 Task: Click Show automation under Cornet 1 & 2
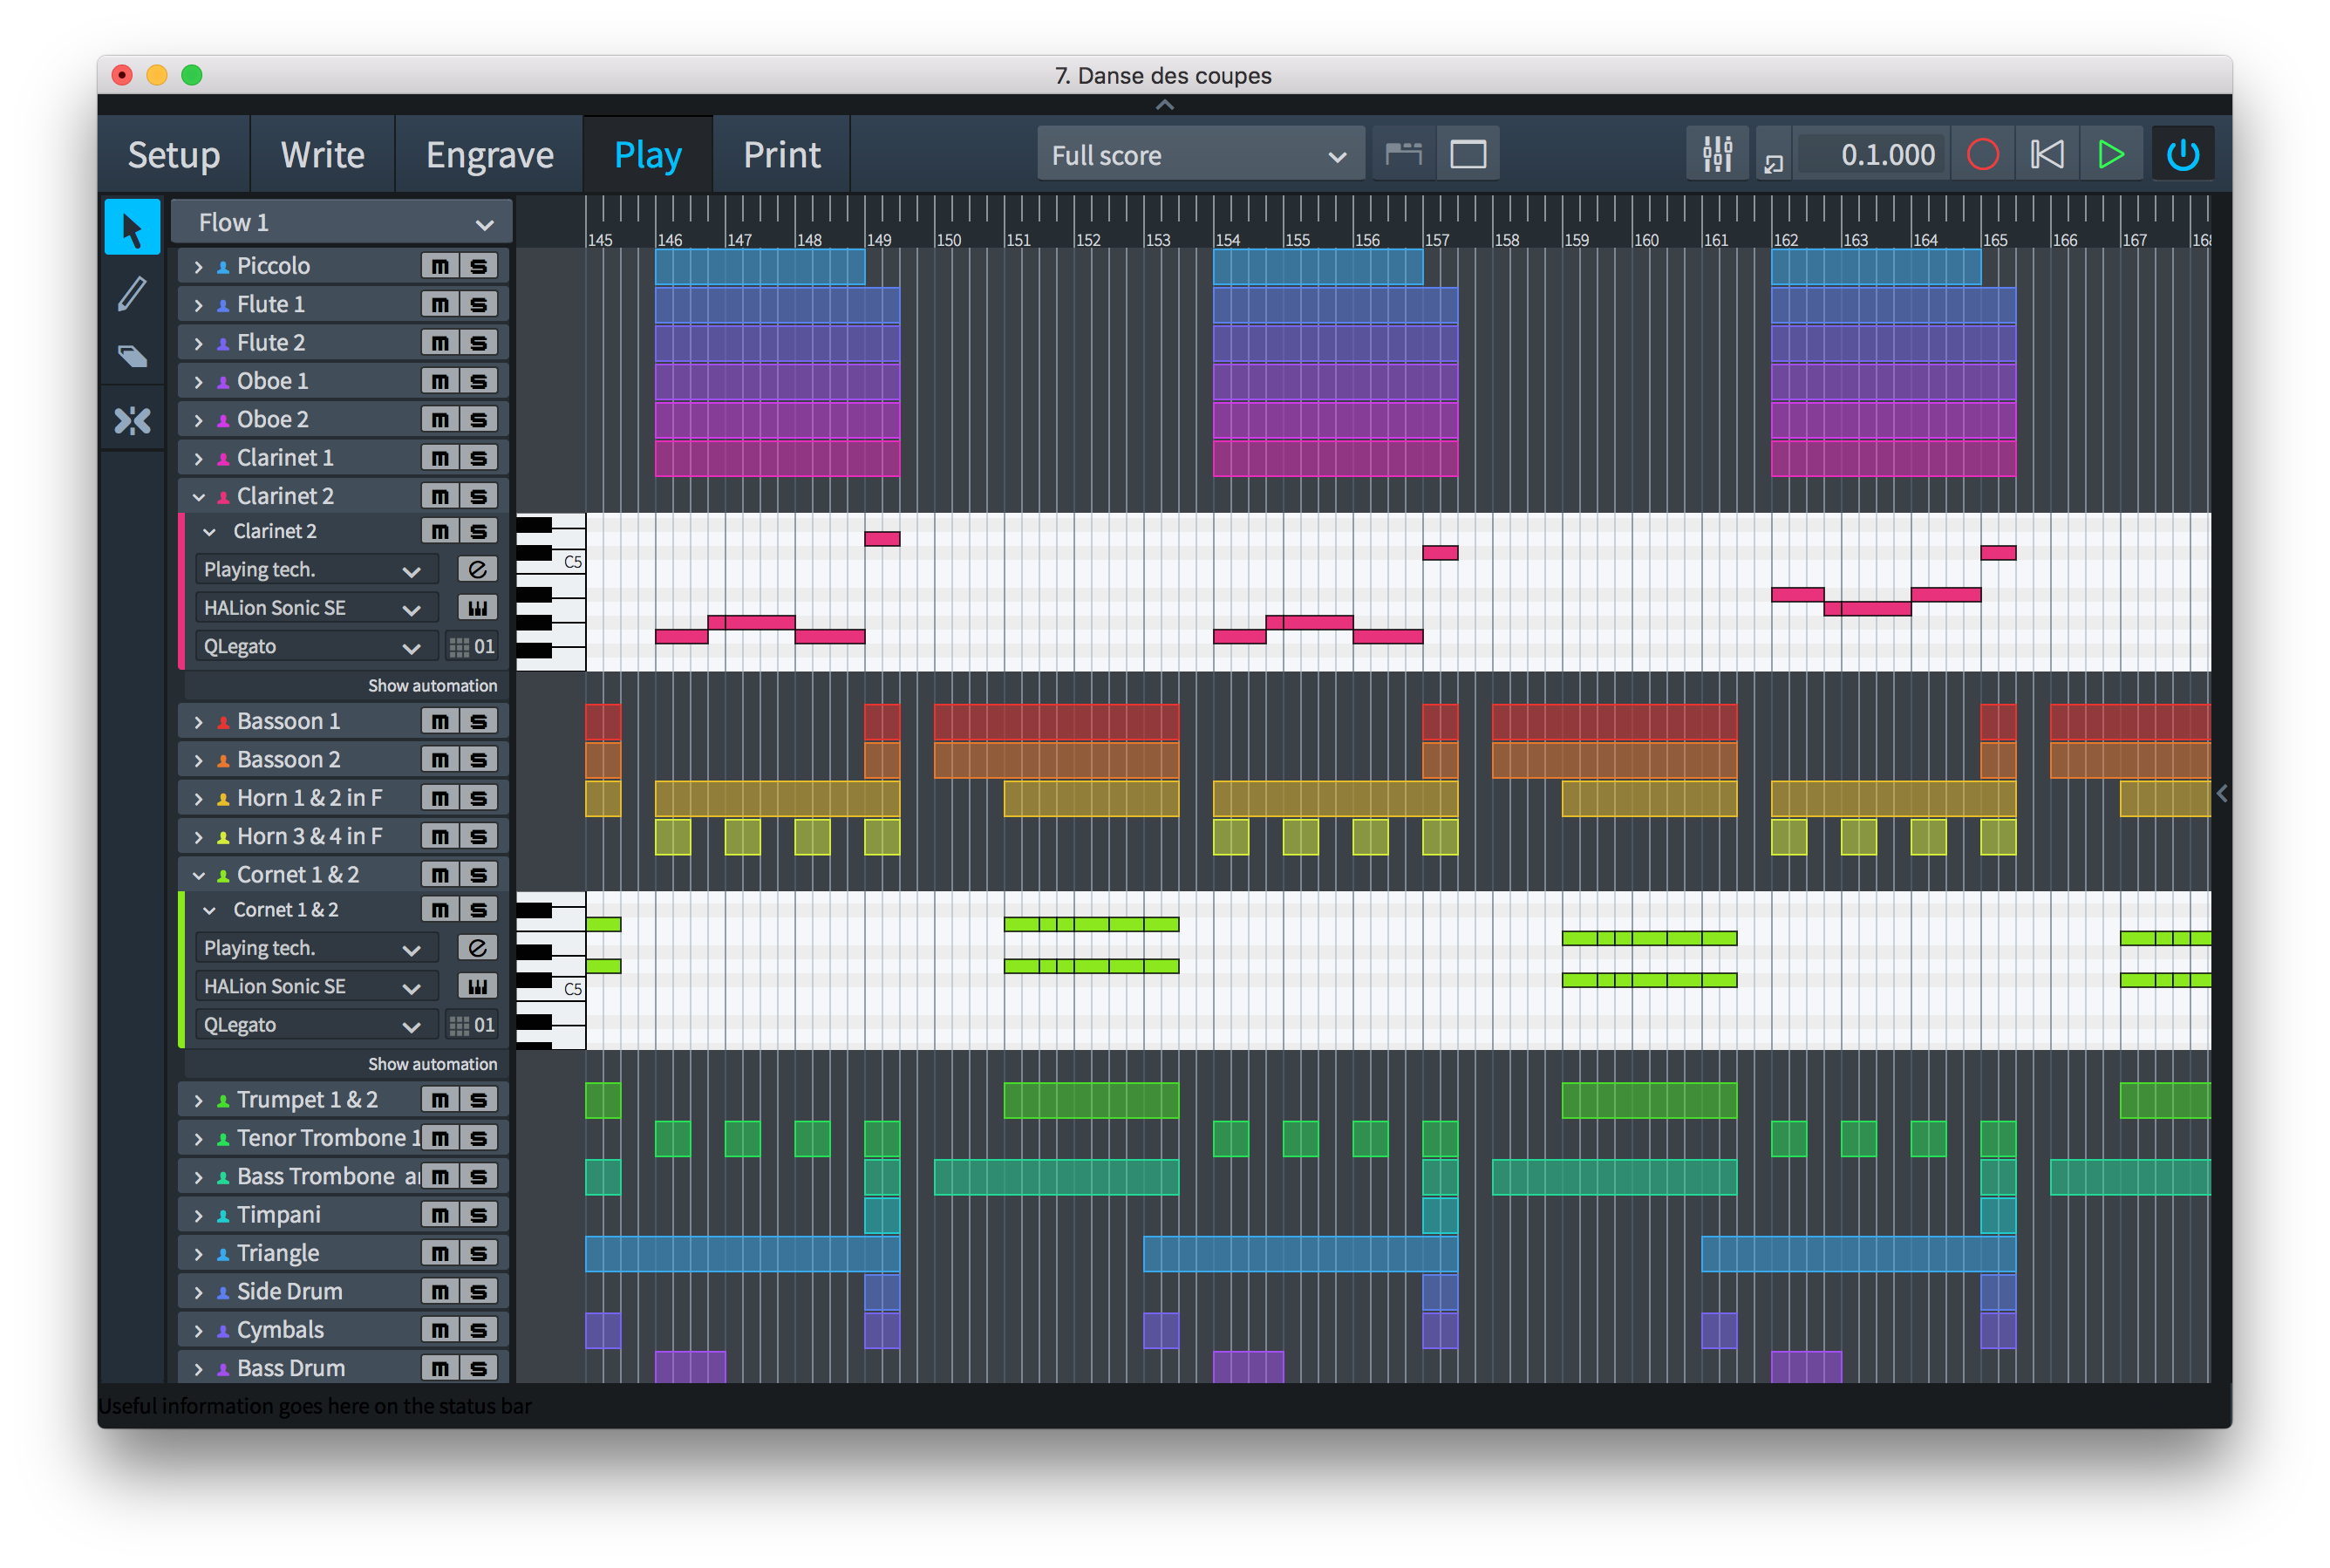[432, 1064]
